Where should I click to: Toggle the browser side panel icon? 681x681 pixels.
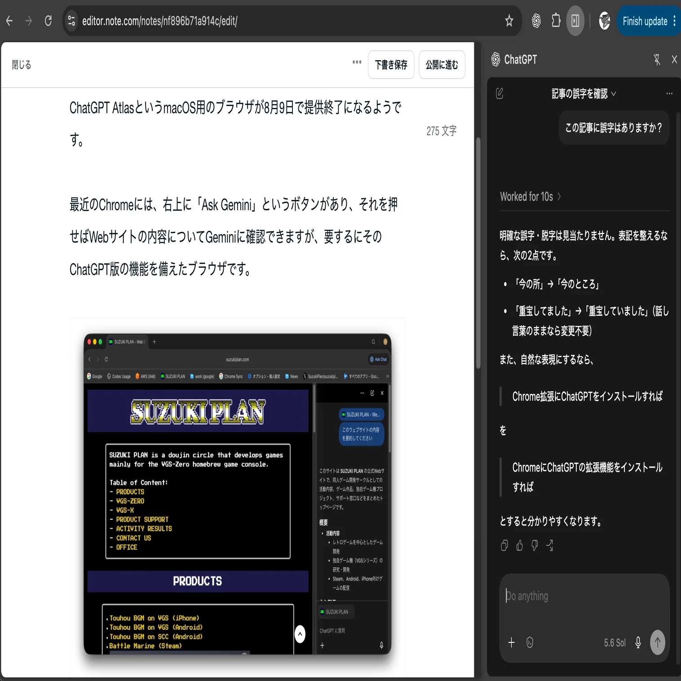point(575,21)
